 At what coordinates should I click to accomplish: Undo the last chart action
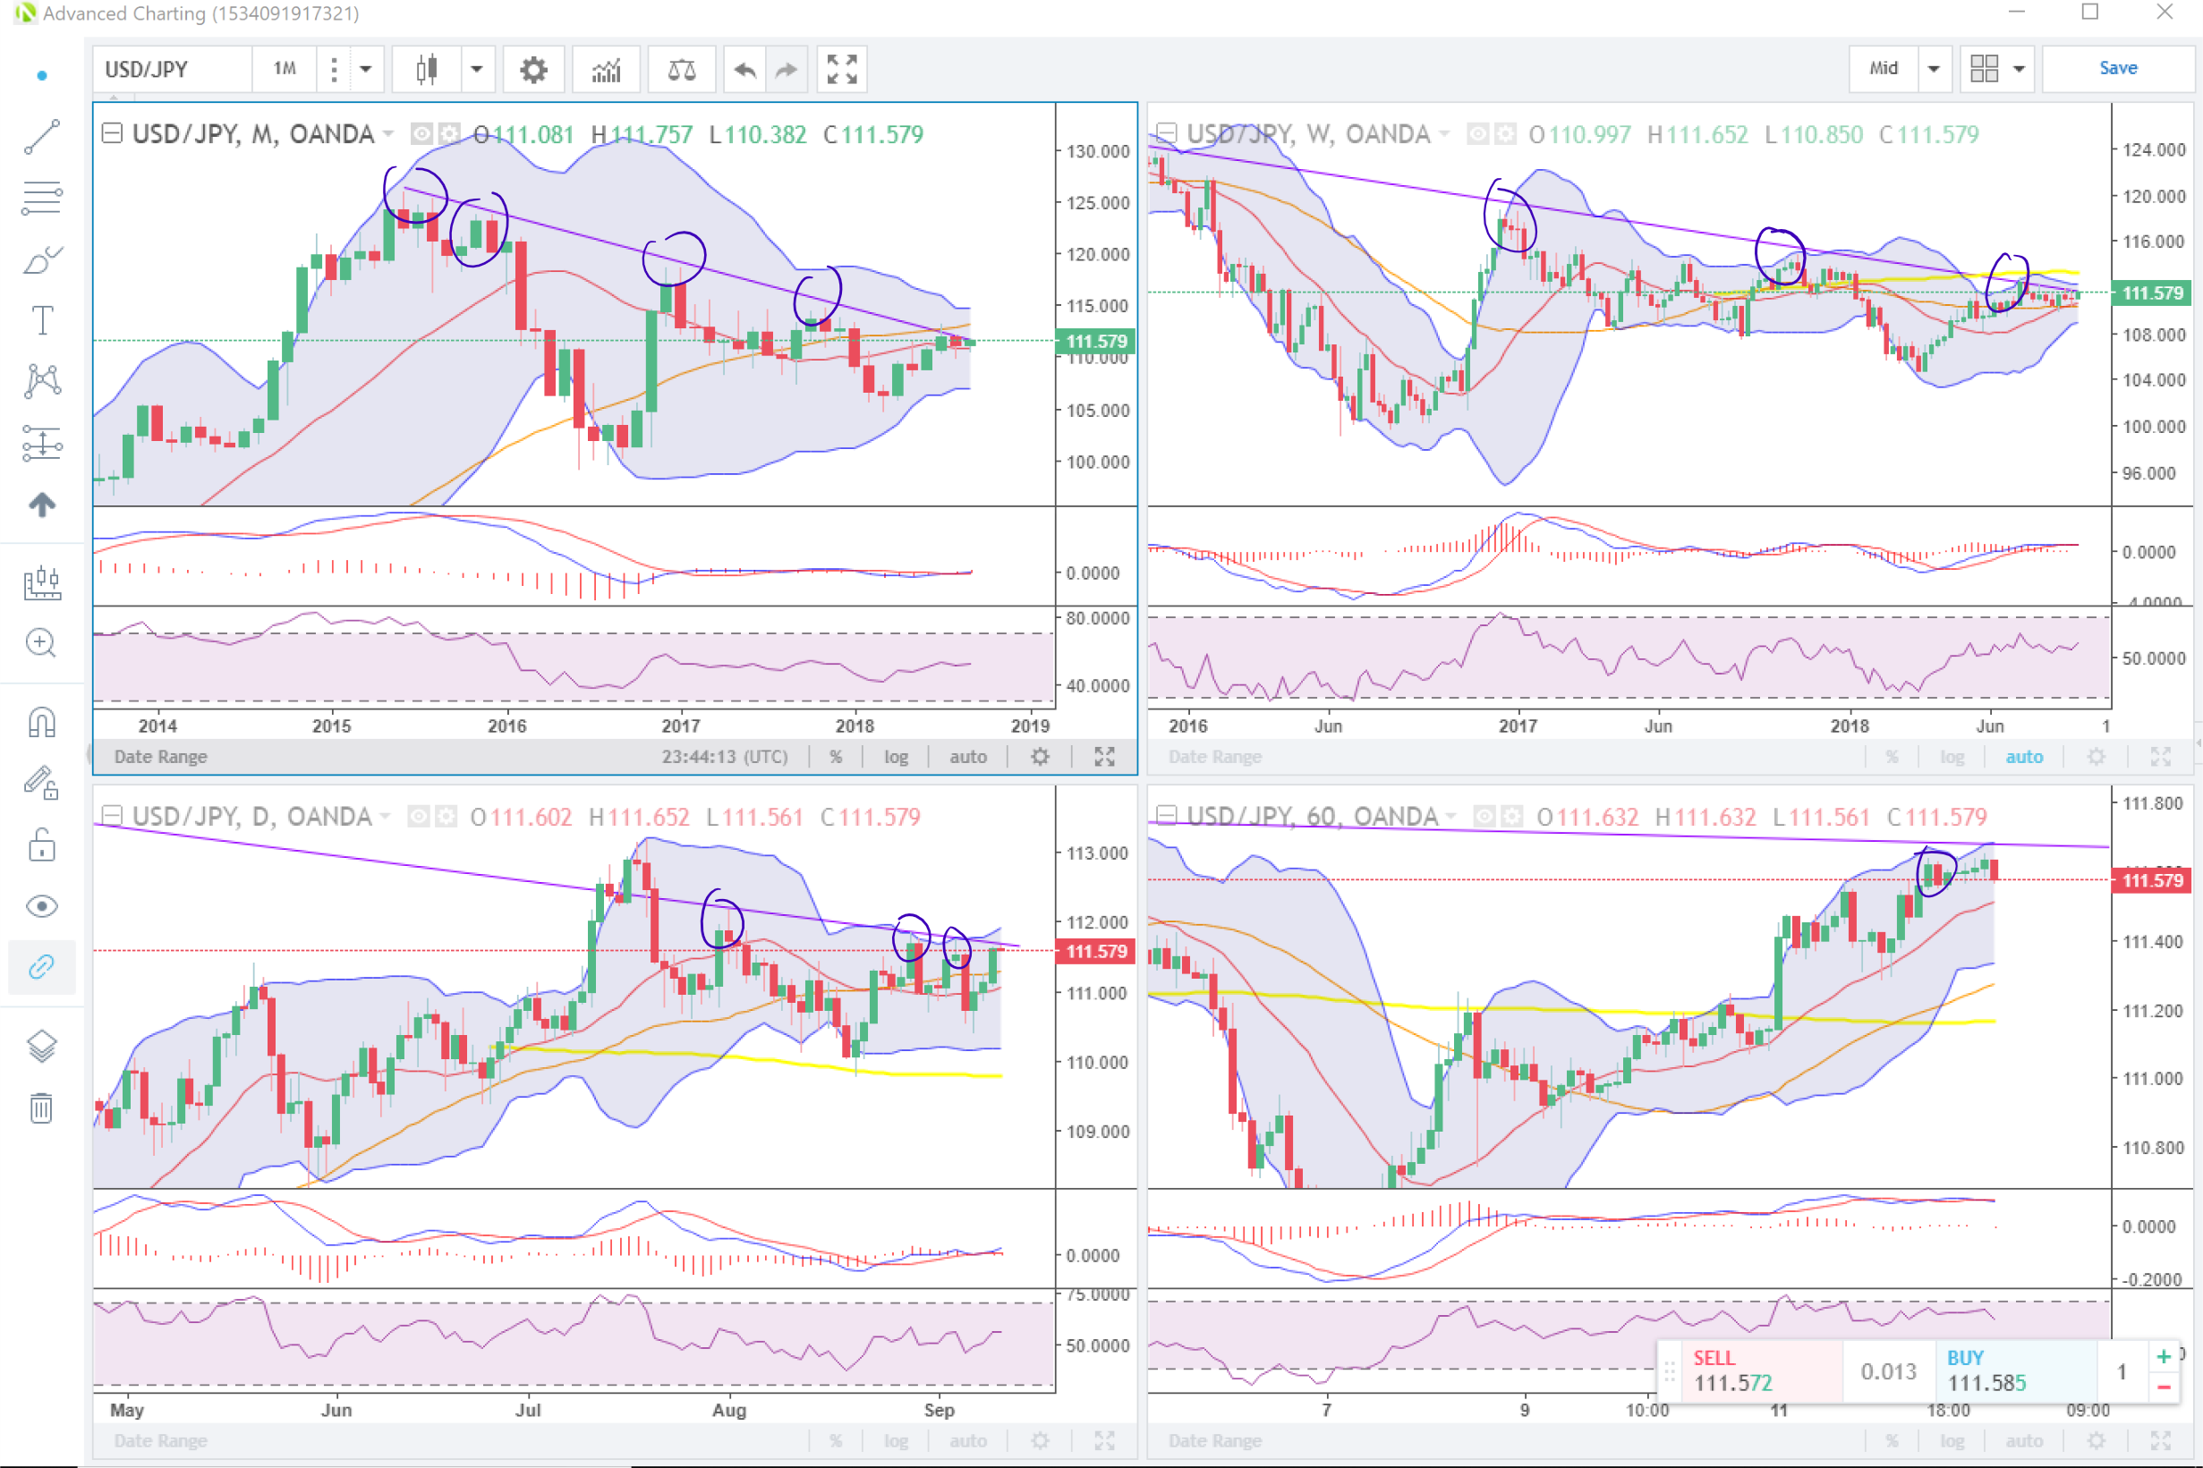pos(744,69)
